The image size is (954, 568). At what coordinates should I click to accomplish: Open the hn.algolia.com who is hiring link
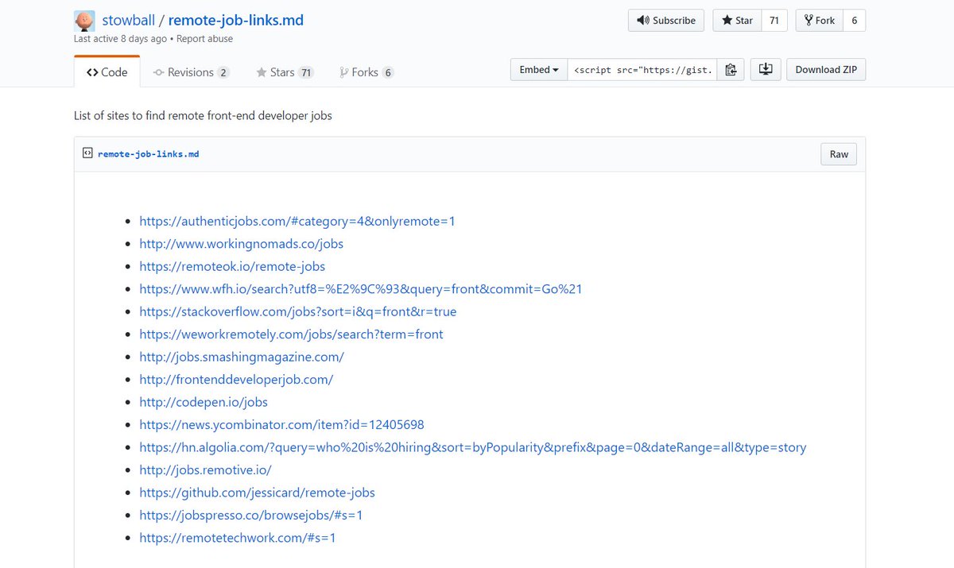coord(473,447)
